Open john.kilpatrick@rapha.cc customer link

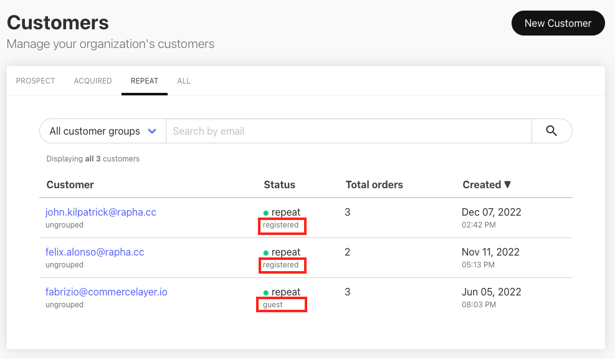point(101,212)
